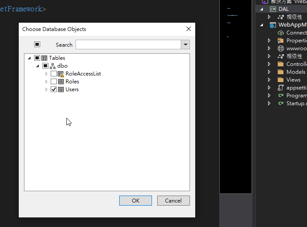Expand the Controllers folder in Solution Explorer
The height and width of the screenshot is (227, 307).
[x=269, y=64]
